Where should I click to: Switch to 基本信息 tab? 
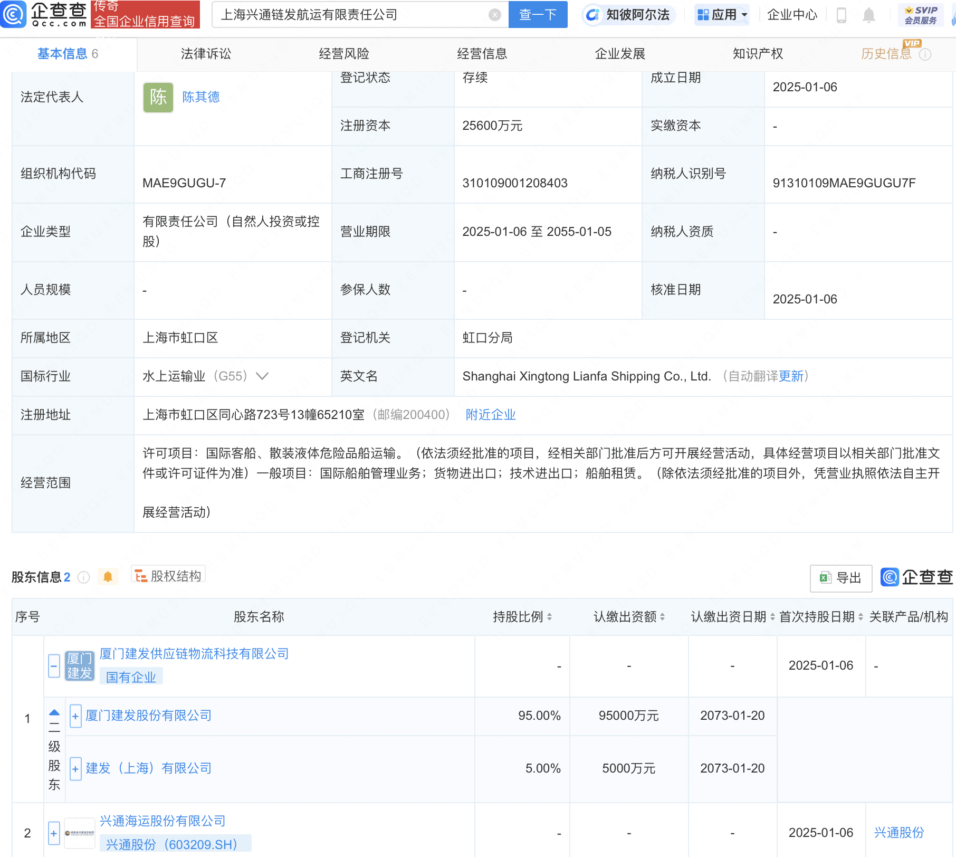click(68, 54)
